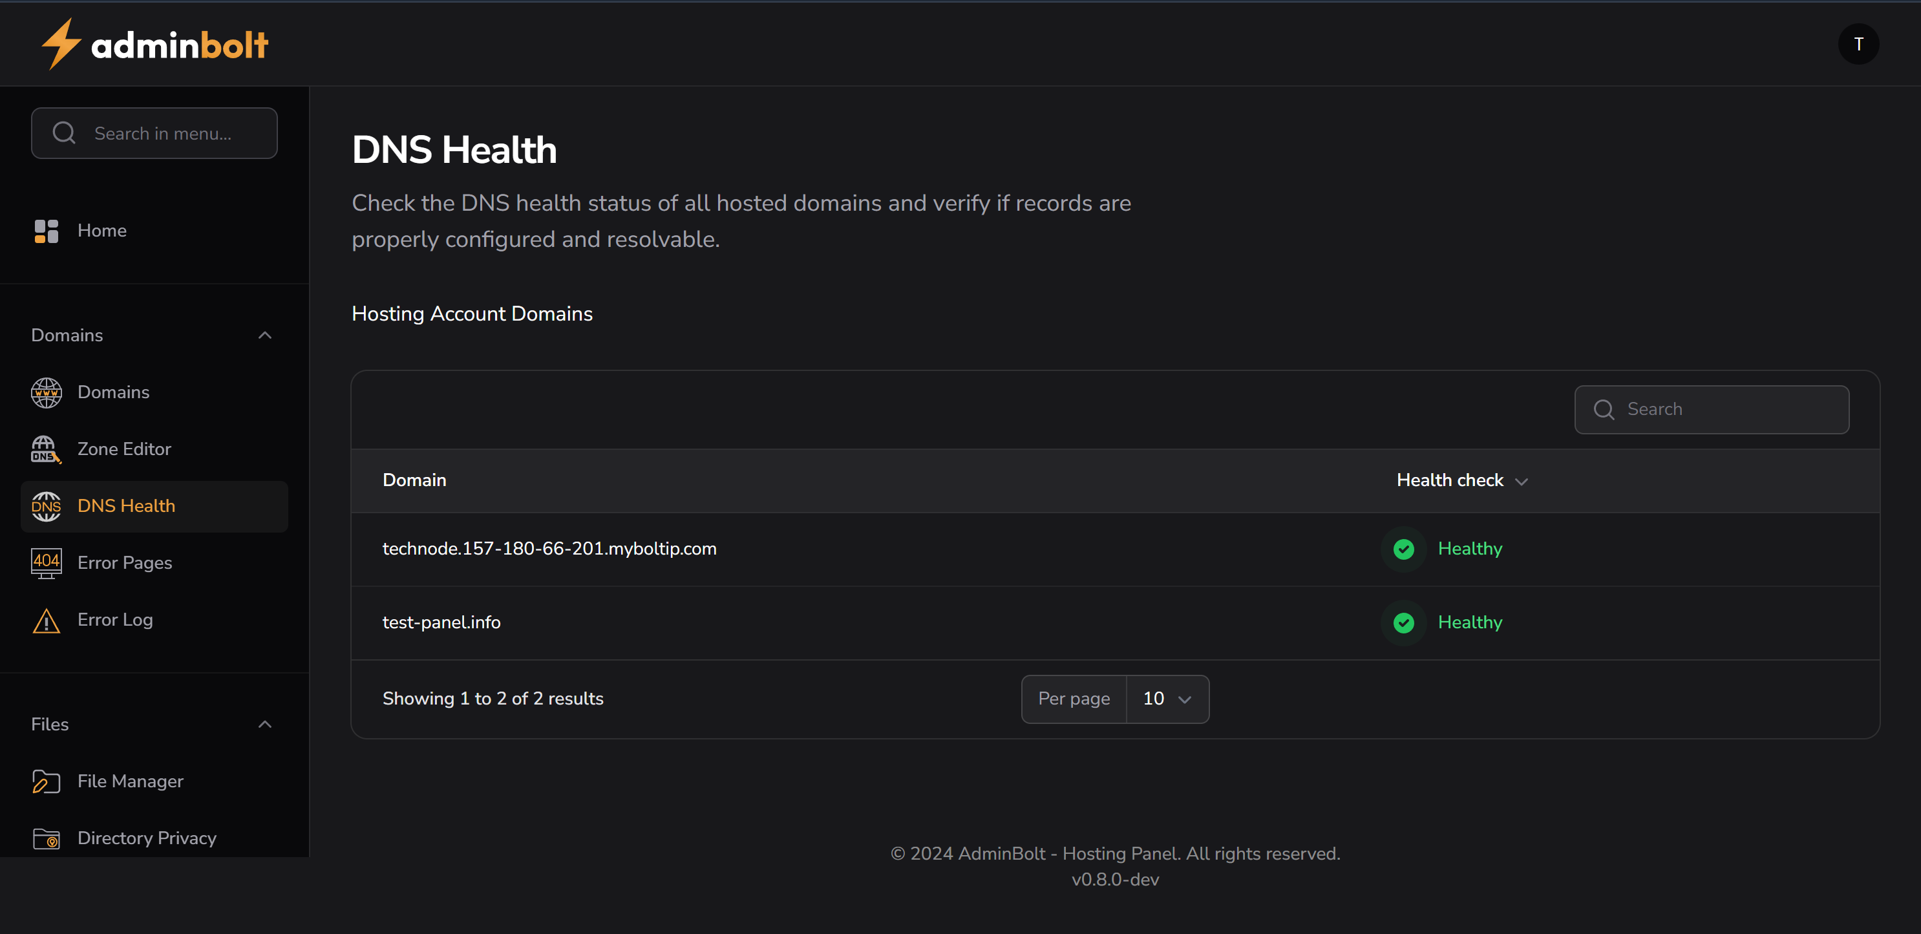Click the Domains globe icon
1921x934 pixels.
45,392
